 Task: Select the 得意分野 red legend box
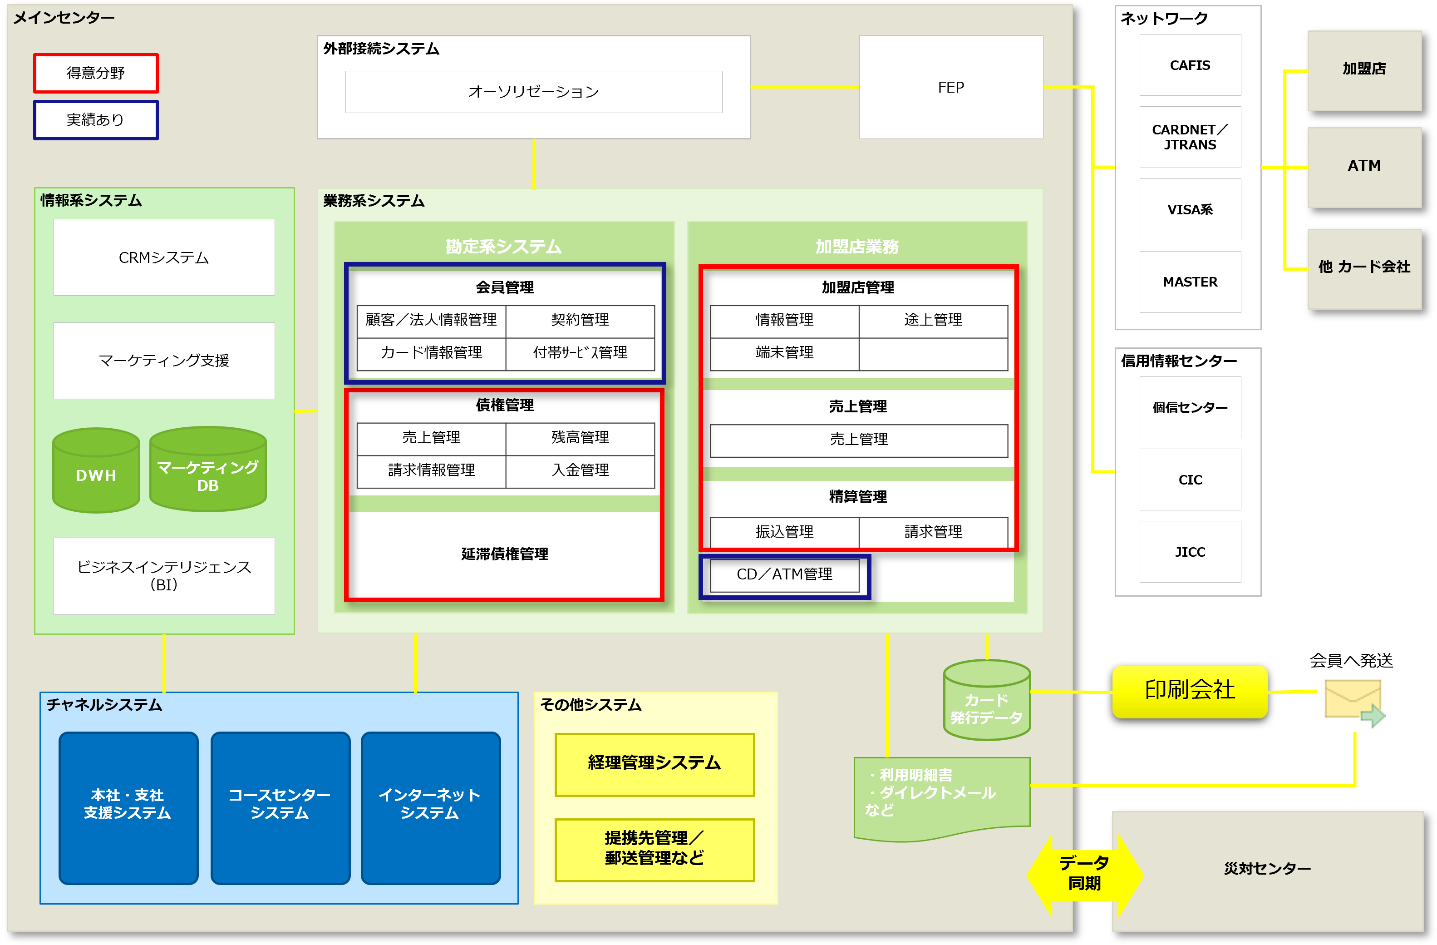click(x=96, y=73)
